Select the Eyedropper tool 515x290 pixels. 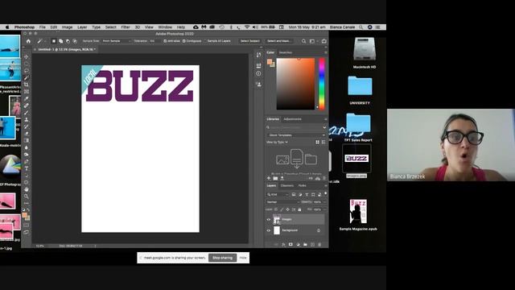click(x=27, y=98)
